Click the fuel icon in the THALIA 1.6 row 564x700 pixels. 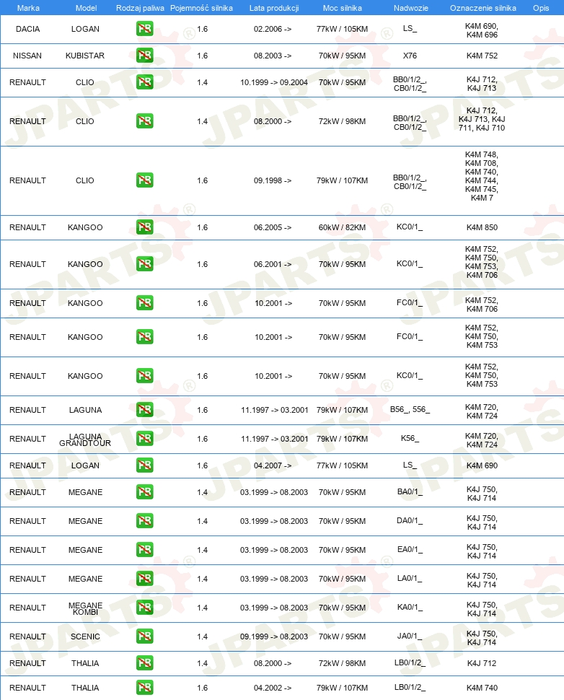pos(144,688)
